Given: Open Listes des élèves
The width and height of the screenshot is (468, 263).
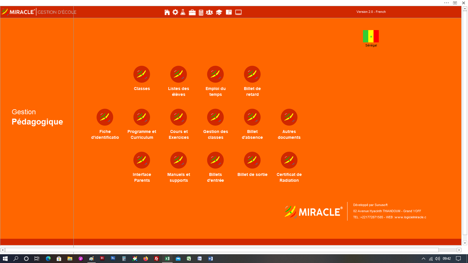Looking at the screenshot, I should (178, 74).
